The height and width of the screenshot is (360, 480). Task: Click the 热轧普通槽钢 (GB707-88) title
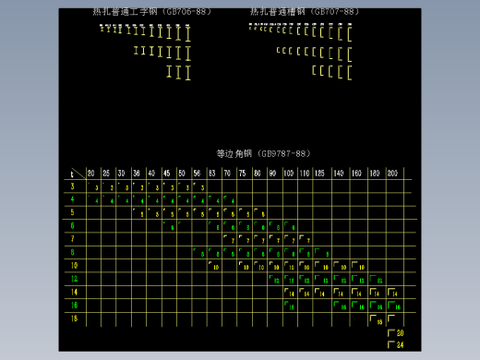tap(305, 12)
